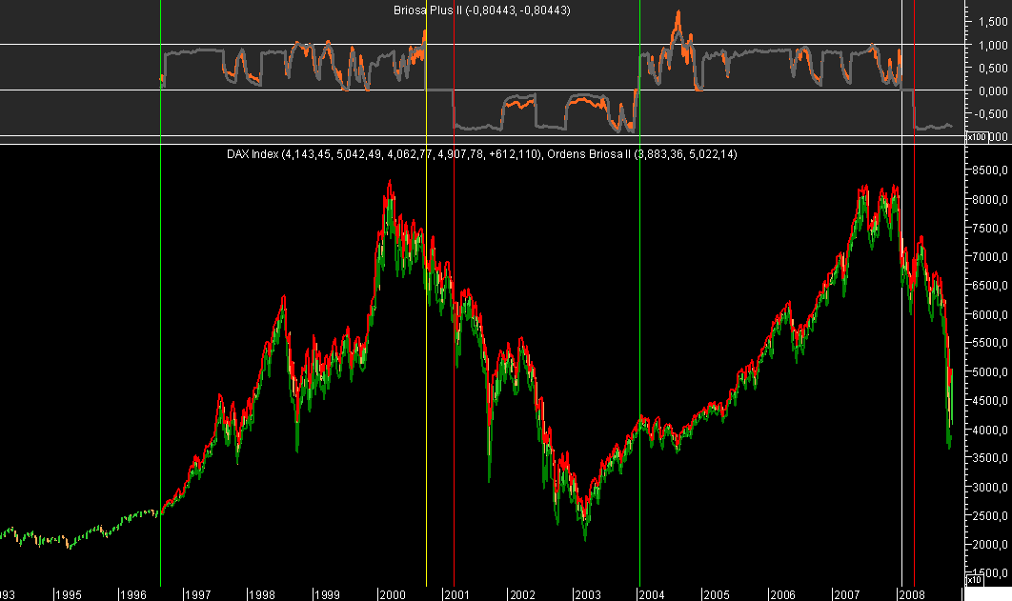Click the 4000,0 price axis label

989,430
